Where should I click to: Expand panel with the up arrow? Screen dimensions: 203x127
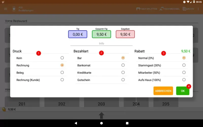click(x=101, y=115)
